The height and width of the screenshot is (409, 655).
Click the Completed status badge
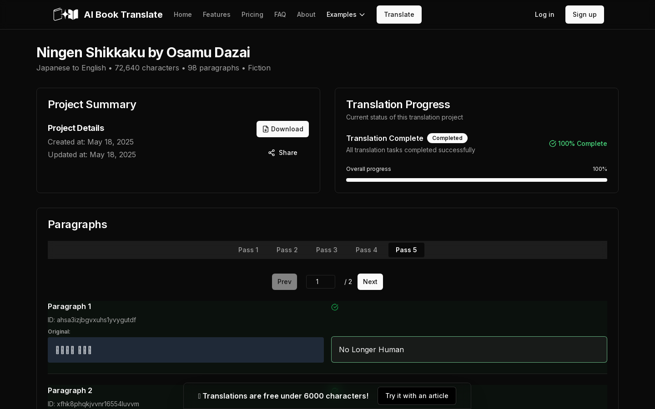(x=447, y=138)
